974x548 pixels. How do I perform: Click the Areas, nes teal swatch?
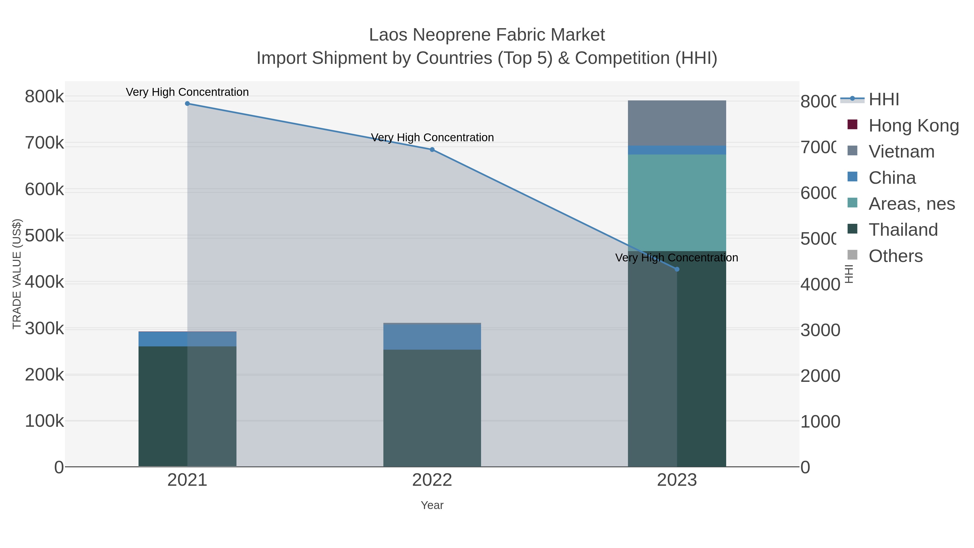coord(853,202)
